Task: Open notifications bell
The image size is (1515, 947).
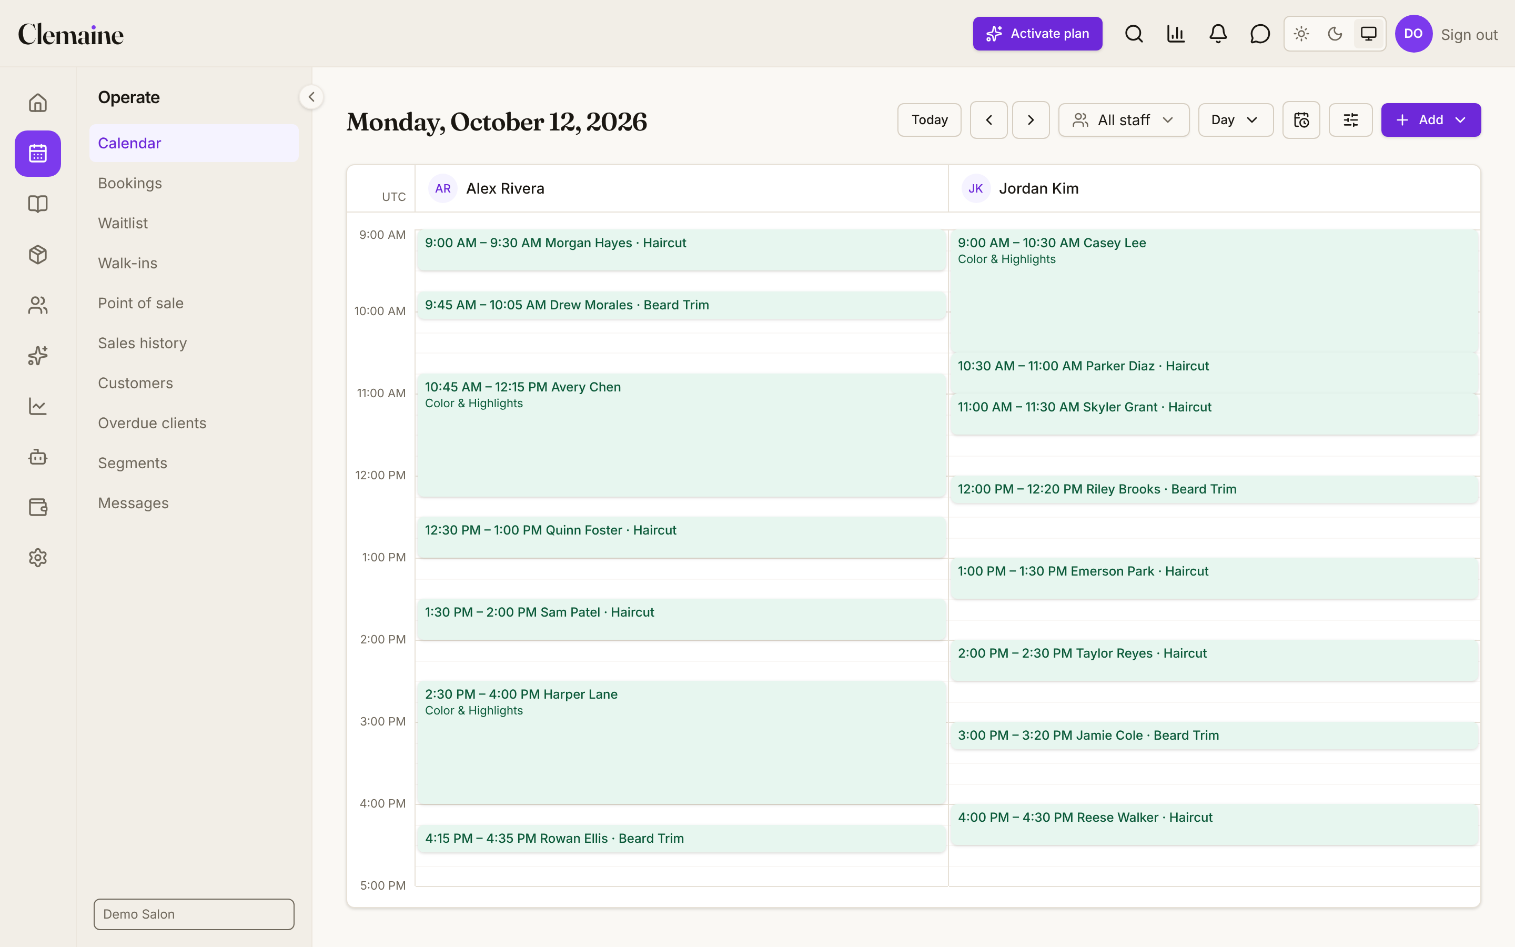Action: pos(1218,34)
